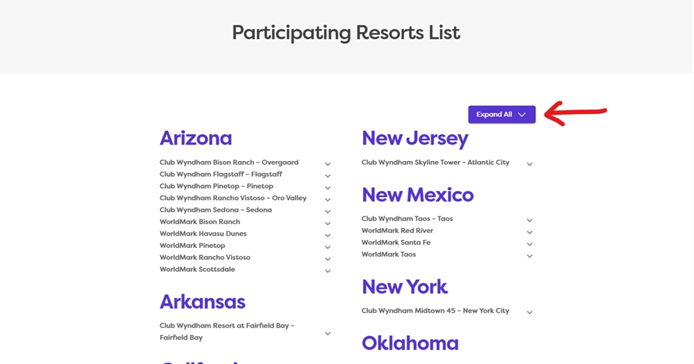Viewport: 694px width, 364px height.
Task: Expand WorldMark Scottsdale chevron
Action: (327, 271)
